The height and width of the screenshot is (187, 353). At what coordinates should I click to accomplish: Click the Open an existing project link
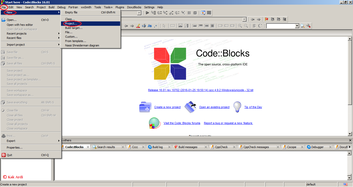pos(214,107)
